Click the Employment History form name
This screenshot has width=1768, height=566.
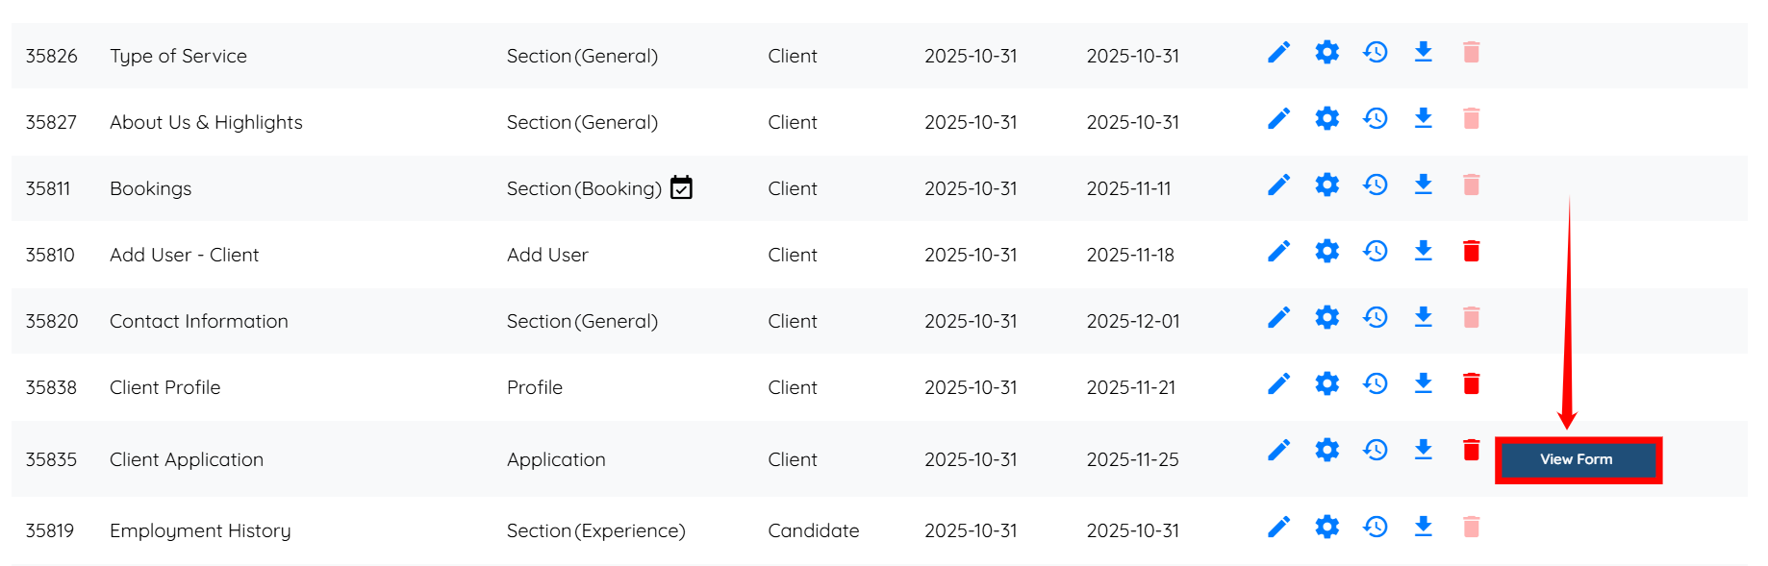(x=200, y=530)
